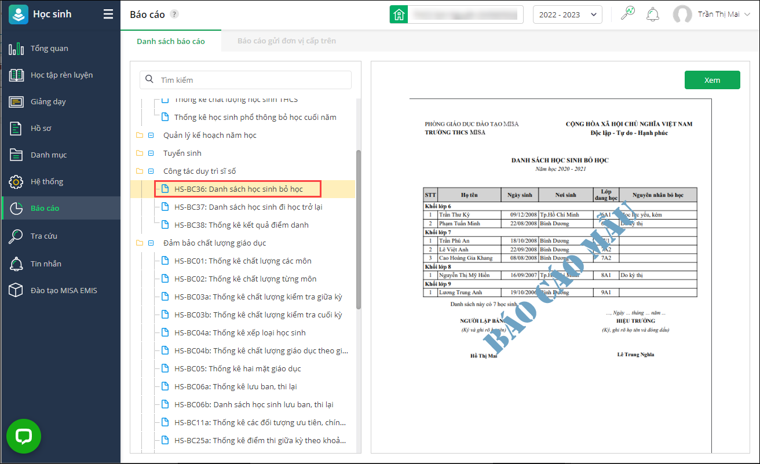
Task: Click the sample report preview page
Action: (560, 275)
